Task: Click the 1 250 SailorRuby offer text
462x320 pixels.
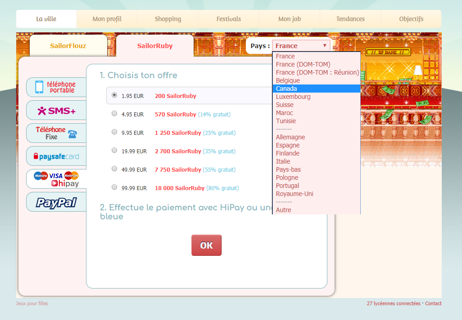Action: [x=178, y=133]
